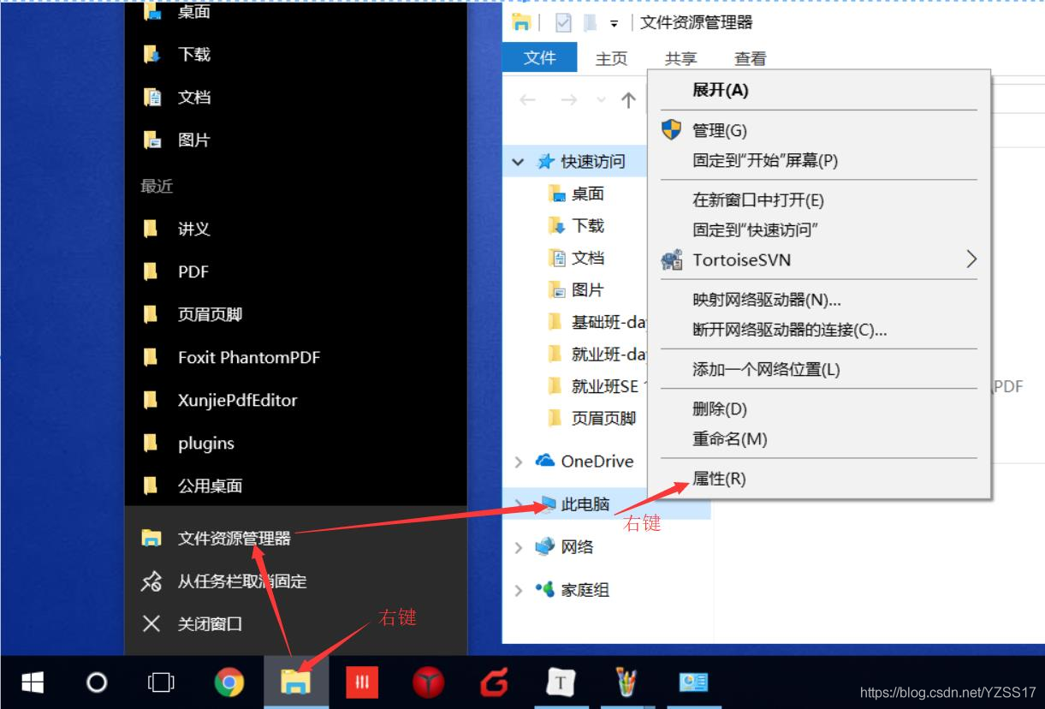1045x709 pixels.
Task: Open the Typora T icon on taskbar
Action: click(561, 682)
